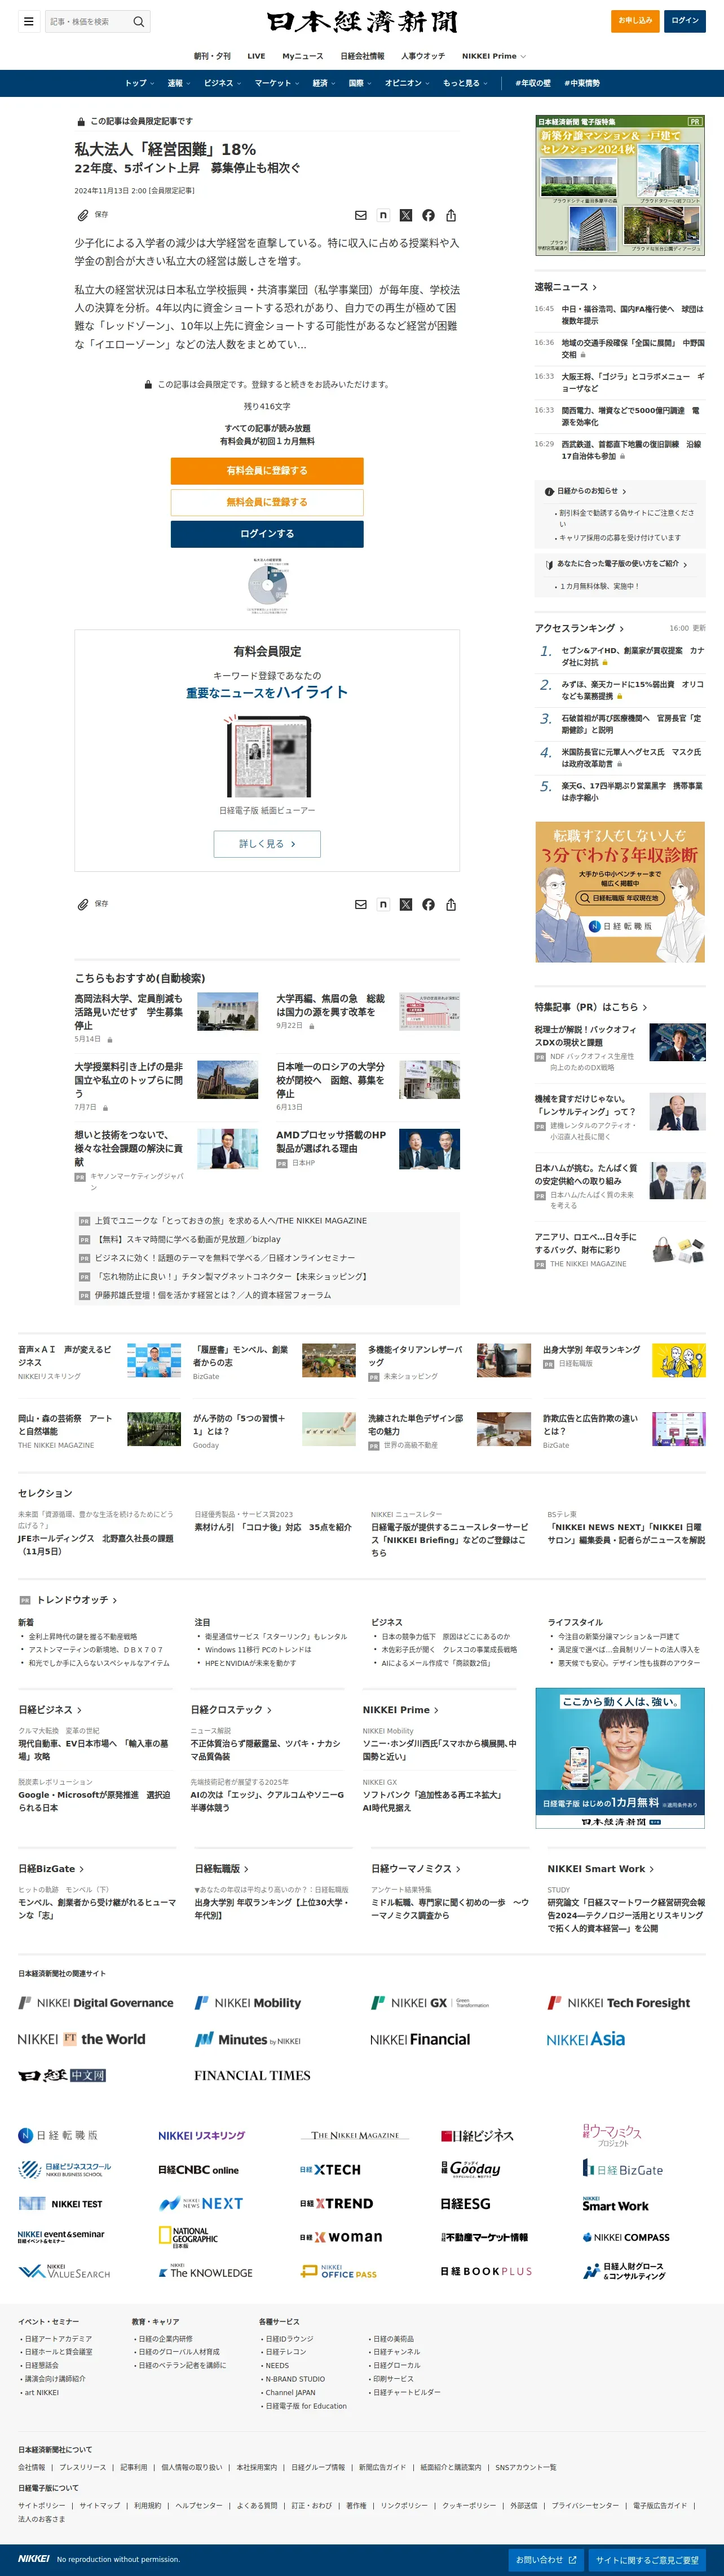Viewport: 724px width, 2576px height.
Task: Click the NIKKEI Asia logo
Action: pyautogui.click(x=586, y=2039)
